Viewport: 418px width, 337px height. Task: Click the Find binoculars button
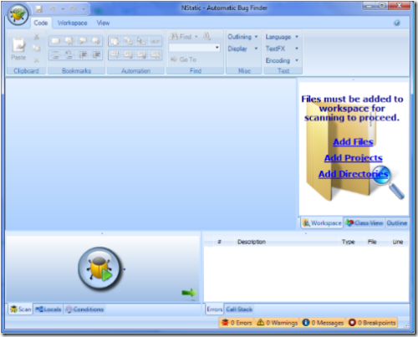(x=181, y=37)
